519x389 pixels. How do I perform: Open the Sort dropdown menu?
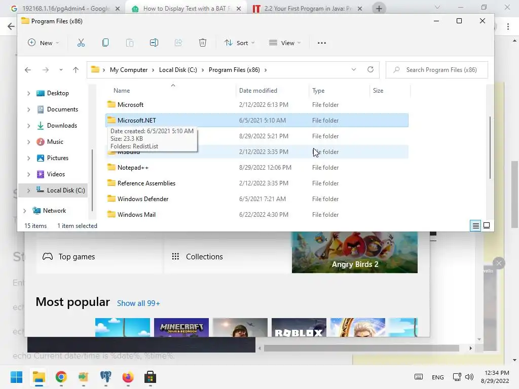(240, 43)
